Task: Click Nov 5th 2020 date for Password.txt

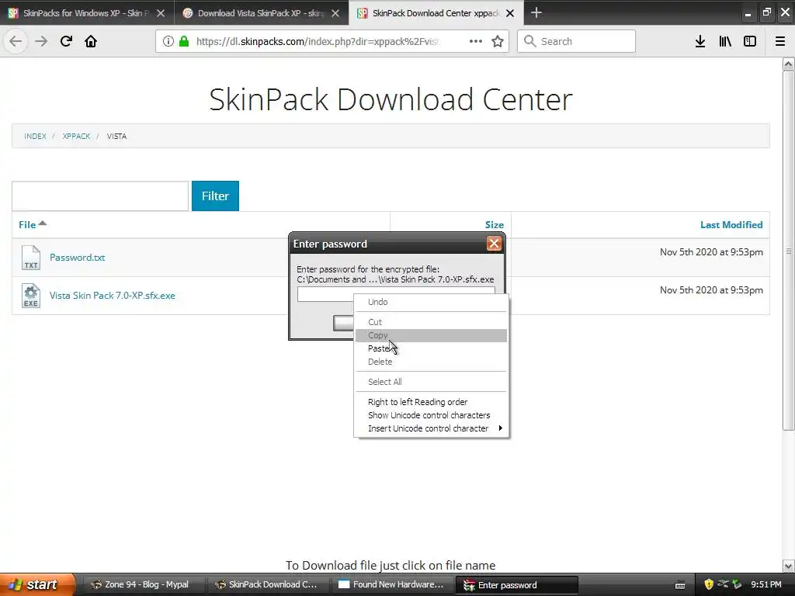Action: [711, 252]
